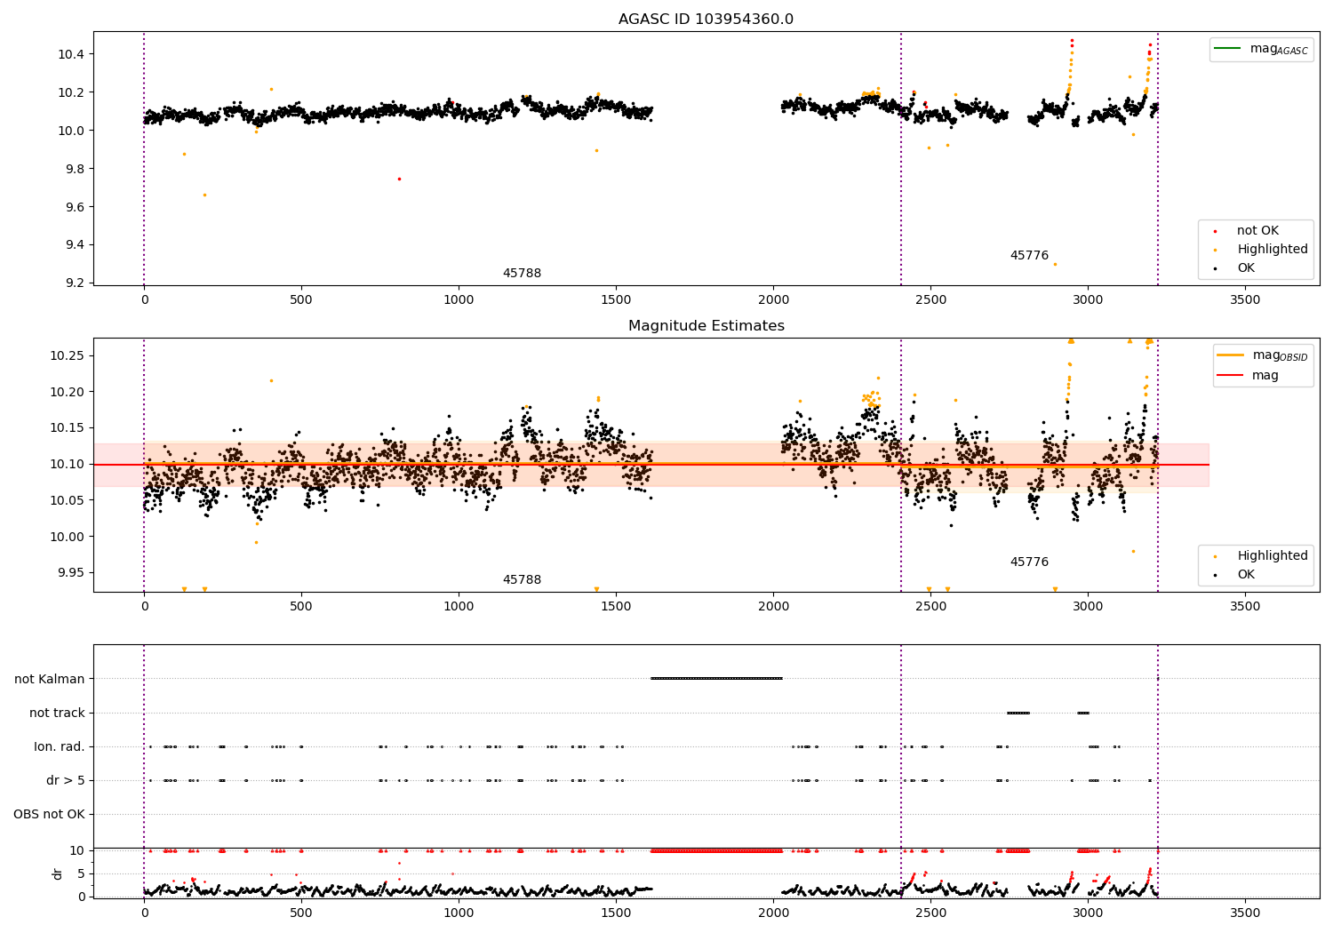This screenshot has height=933, width=1333.
Task: Click the "not Kalman" row label
Action: point(50,680)
